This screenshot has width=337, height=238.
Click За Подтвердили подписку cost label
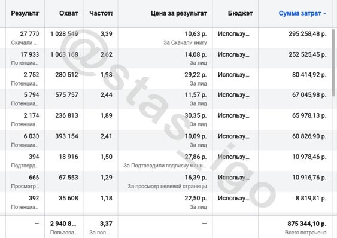165,166
